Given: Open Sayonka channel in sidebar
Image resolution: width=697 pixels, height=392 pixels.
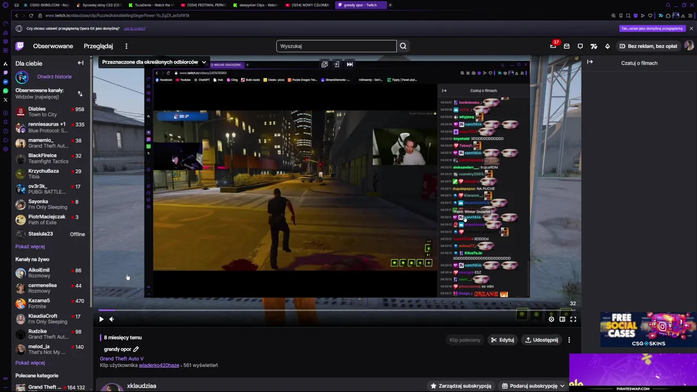Looking at the screenshot, I should click(50, 204).
